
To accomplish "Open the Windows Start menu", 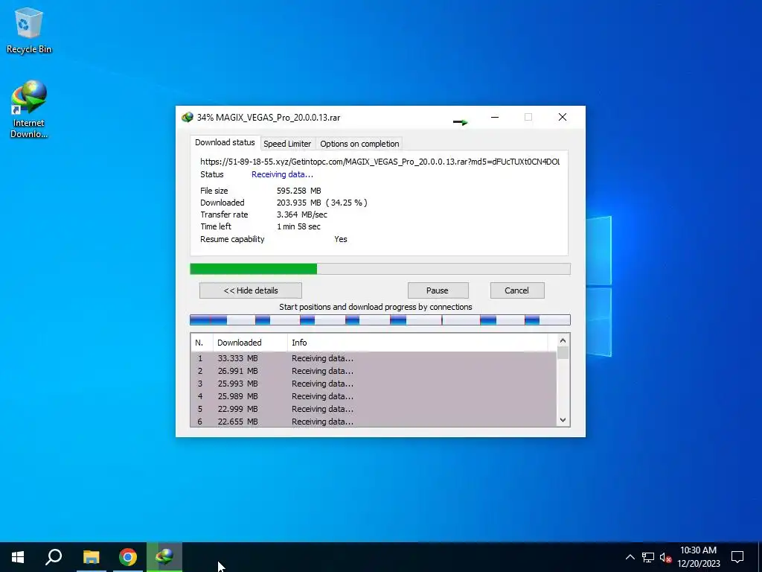I will [18, 557].
